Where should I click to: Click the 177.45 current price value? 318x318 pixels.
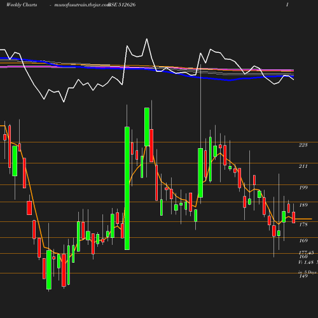coord(307,252)
